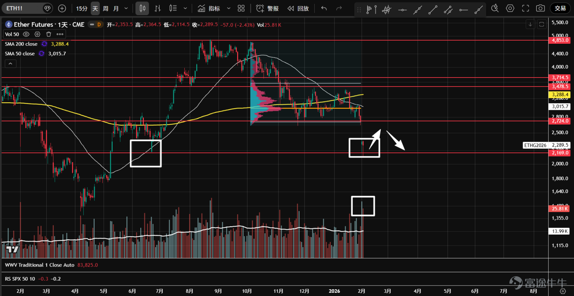Click the 3,714.5 price level label
Image resolution: width=574 pixels, height=296 pixels.
(560, 77)
